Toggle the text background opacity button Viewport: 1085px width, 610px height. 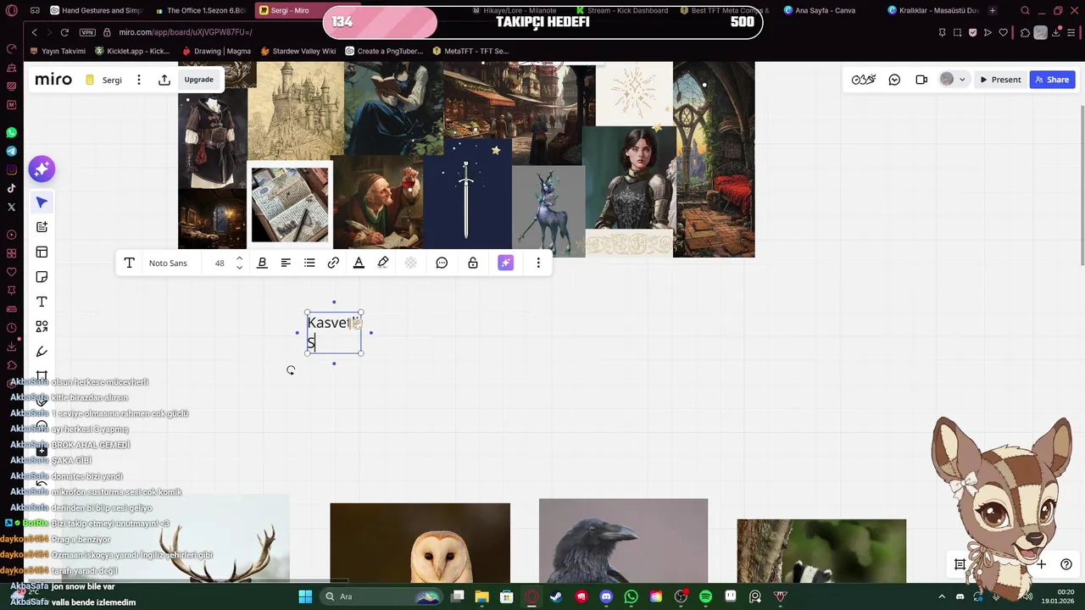410,263
